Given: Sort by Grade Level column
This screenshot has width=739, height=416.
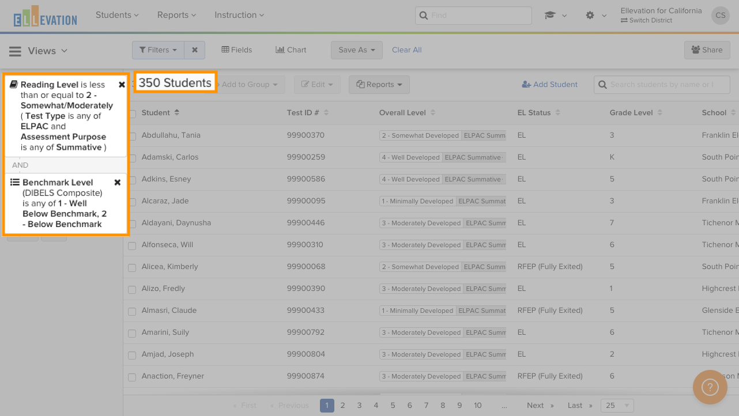Looking at the screenshot, I should pyautogui.click(x=660, y=113).
